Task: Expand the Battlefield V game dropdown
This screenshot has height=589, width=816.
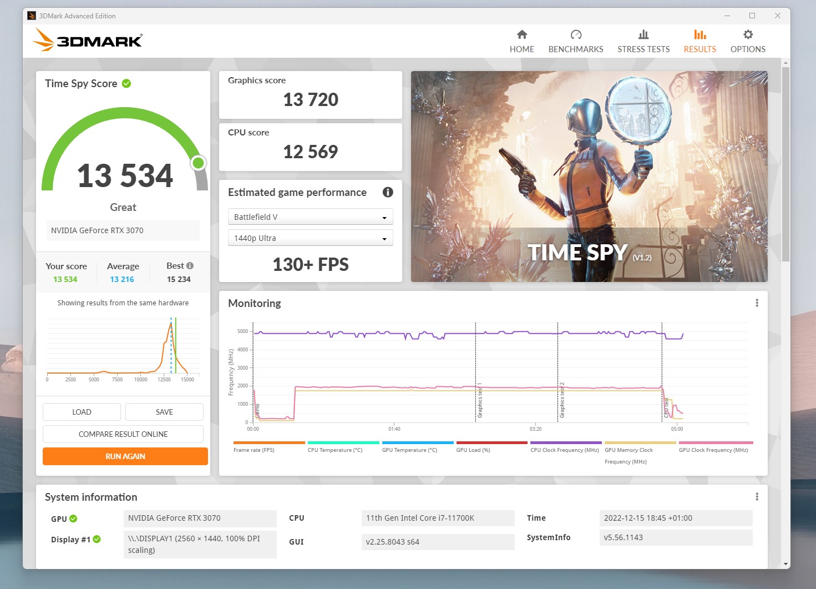Action: 310,217
